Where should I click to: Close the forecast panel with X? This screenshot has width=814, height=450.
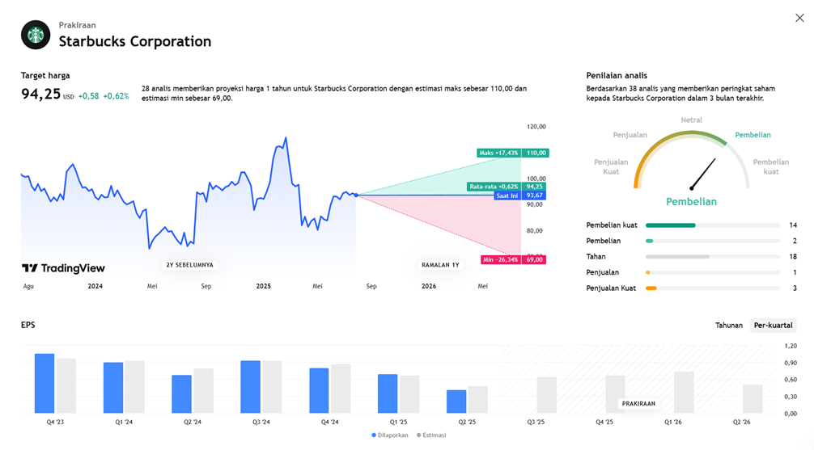[799, 18]
